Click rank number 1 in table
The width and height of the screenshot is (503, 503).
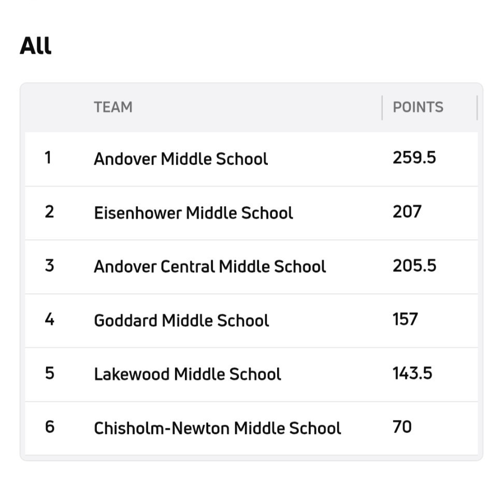48,157
